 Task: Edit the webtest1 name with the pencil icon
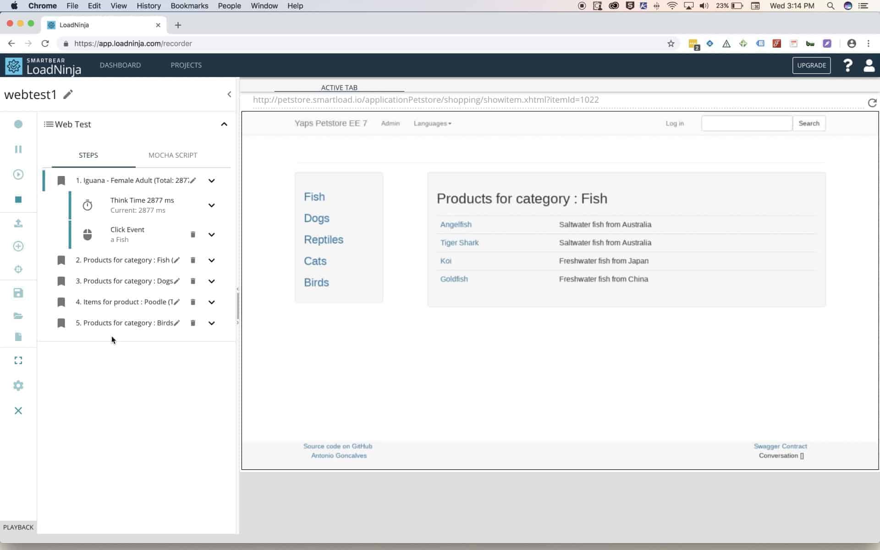(x=68, y=94)
